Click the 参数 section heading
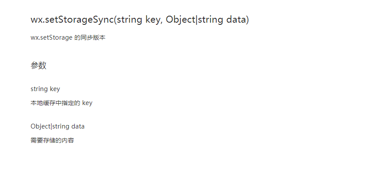The height and width of the screenshot is (183, 388). (x=38, y=65)
